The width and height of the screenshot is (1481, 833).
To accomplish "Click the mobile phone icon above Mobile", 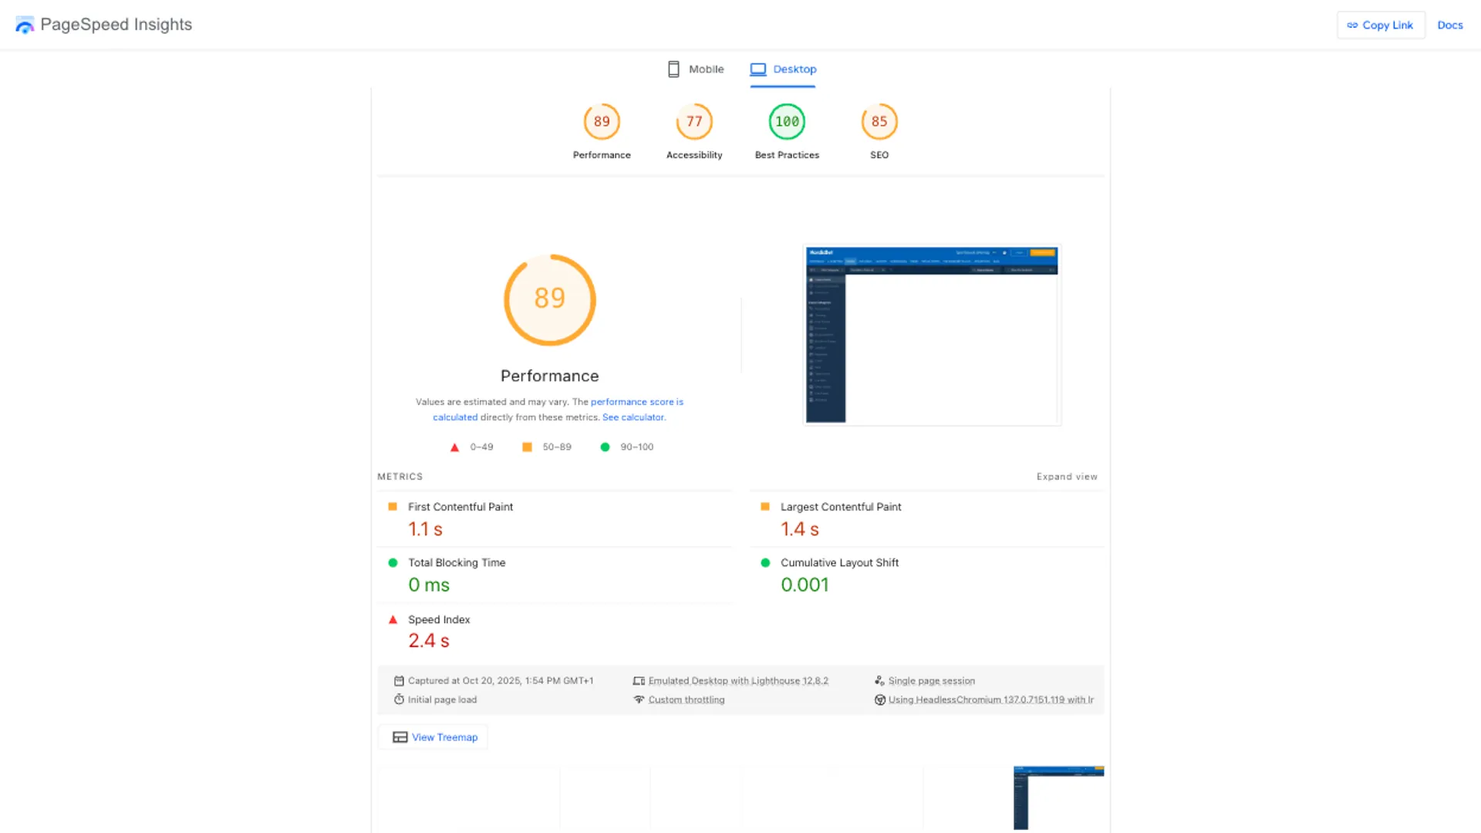I will (673, 69).
